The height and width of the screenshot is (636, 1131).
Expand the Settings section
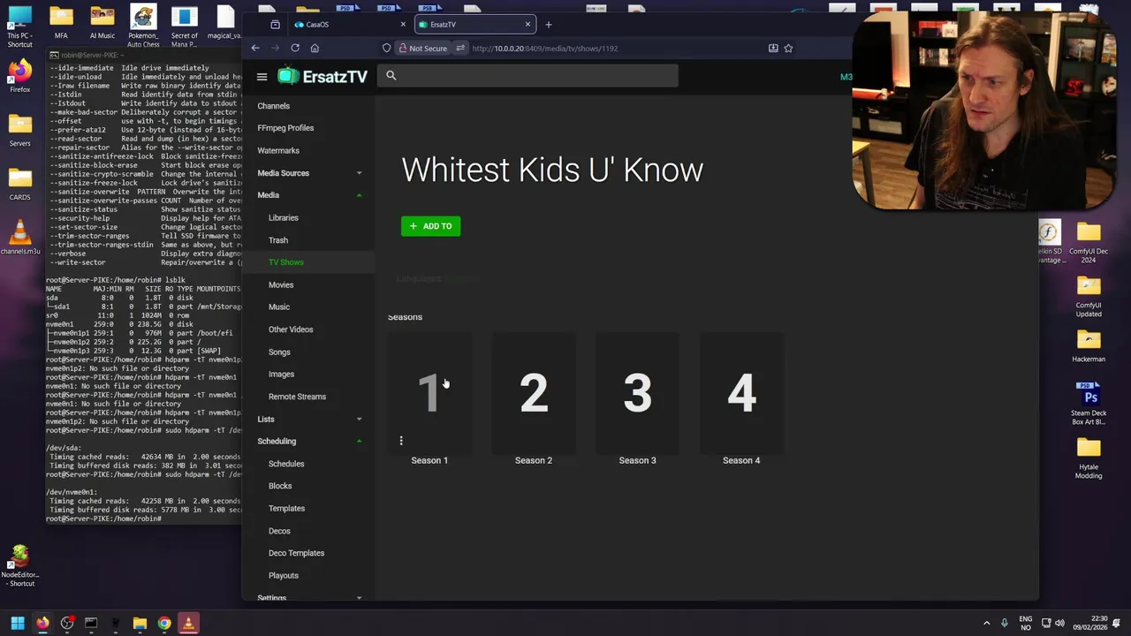[309, 598]
